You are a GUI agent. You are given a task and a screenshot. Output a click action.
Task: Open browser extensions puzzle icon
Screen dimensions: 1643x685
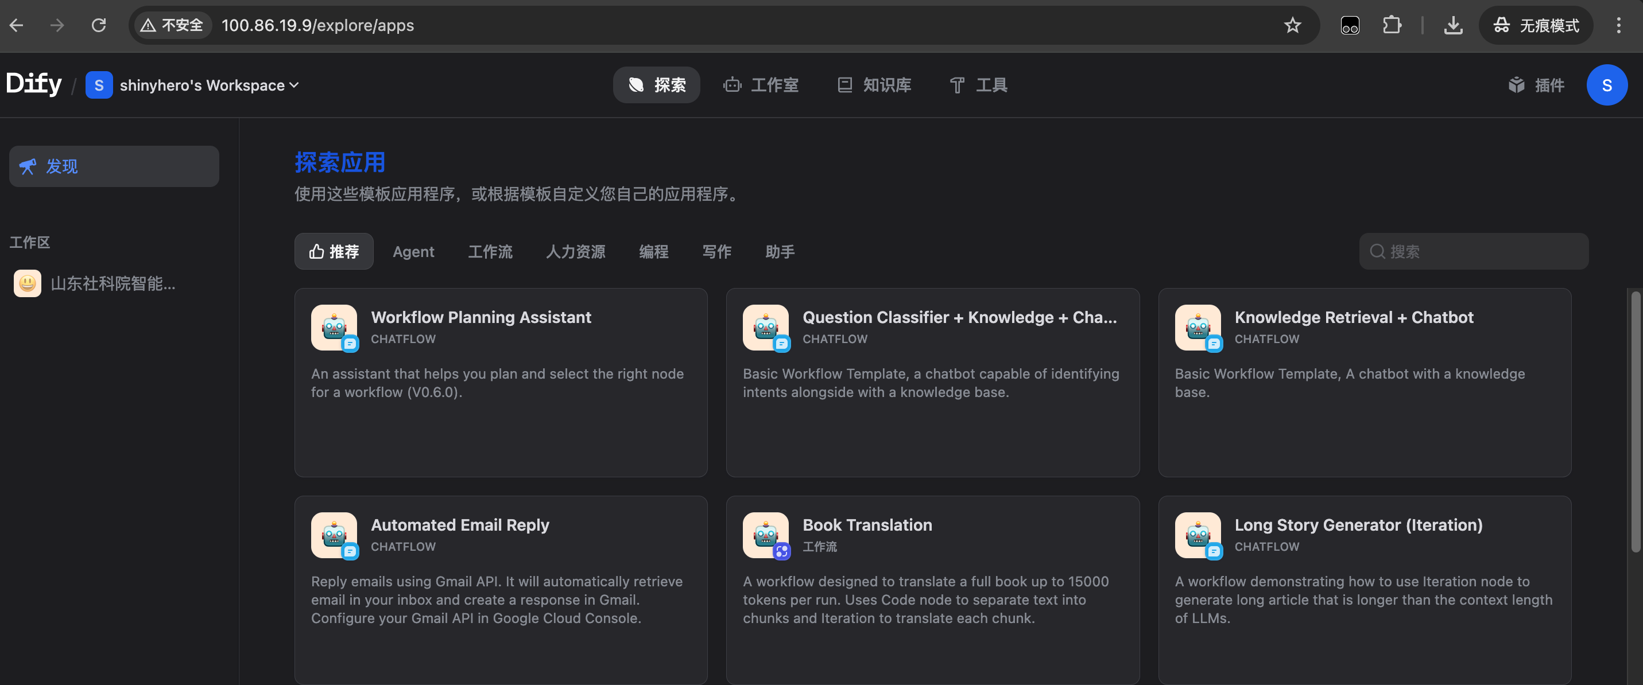point(1392,25)
